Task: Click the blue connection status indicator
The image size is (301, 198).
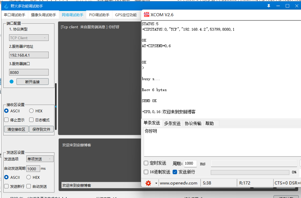Action: pos(11,82)
